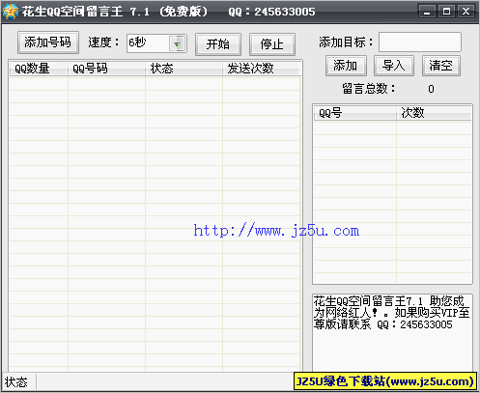Stop the task with 停止 button
This screenshot has width=480, height=393.
[x=272, y=44]
